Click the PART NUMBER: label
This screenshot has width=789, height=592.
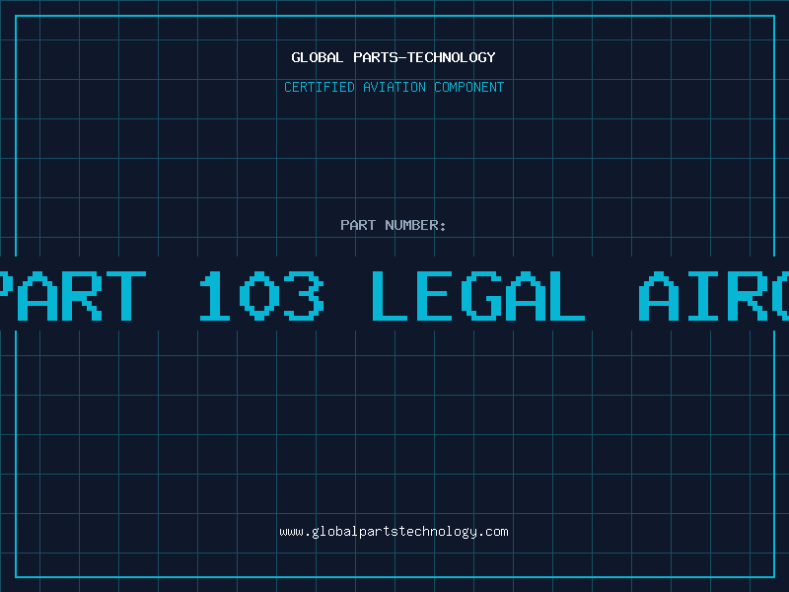(x=394, y=225)
